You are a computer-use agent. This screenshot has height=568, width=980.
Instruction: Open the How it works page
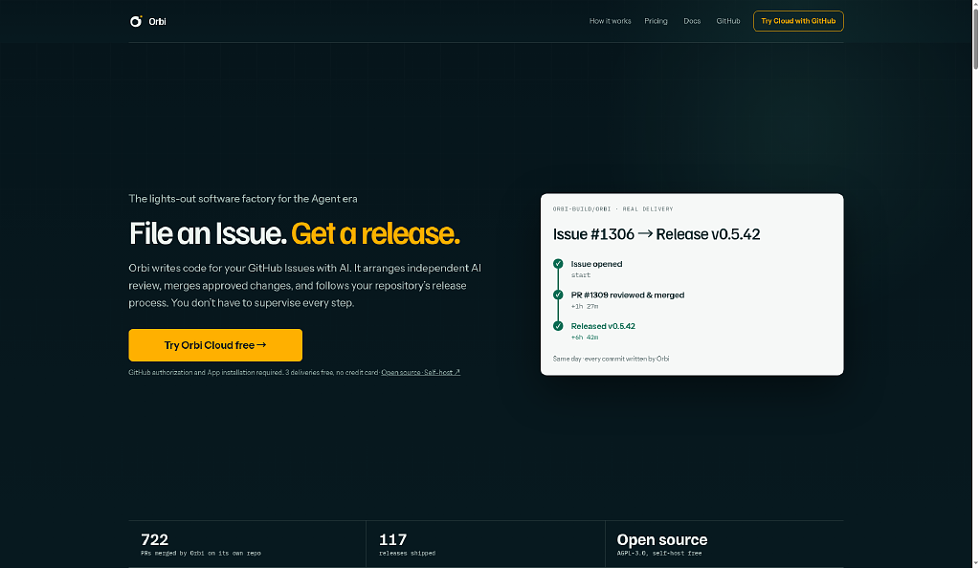point(610,21)
